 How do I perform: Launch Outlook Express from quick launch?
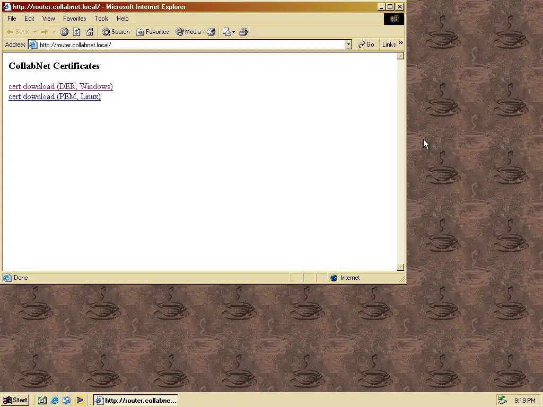67,401
